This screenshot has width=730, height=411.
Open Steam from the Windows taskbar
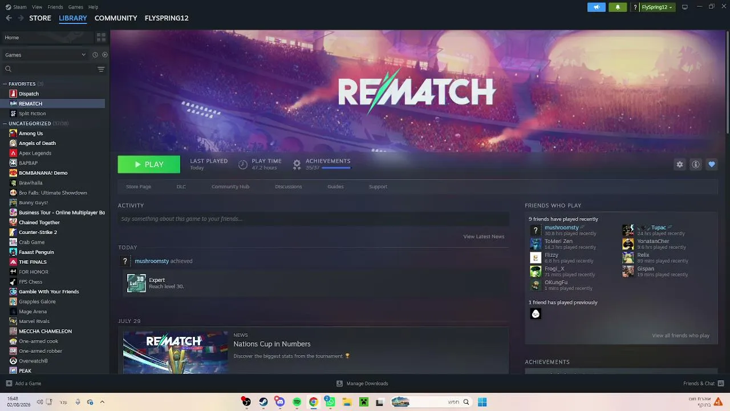click(x=263, y=402)
